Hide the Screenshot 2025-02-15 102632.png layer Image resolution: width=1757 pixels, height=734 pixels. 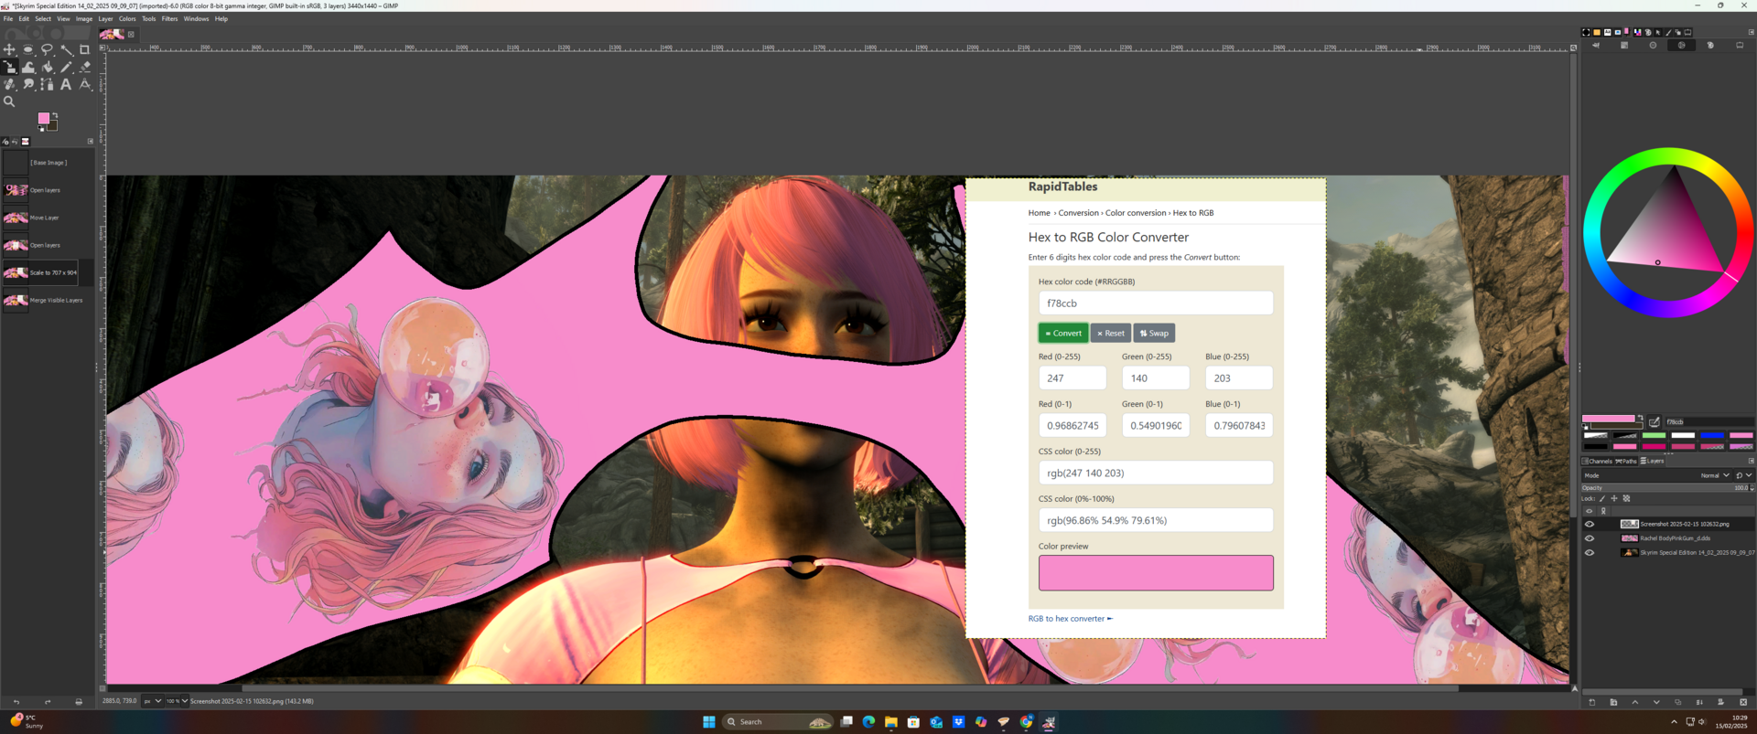[1590, 524]
